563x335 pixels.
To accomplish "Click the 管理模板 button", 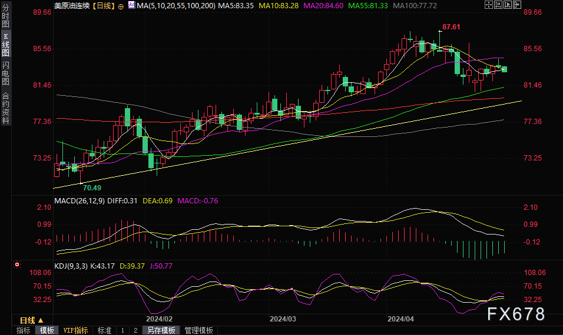I will 198,330.
